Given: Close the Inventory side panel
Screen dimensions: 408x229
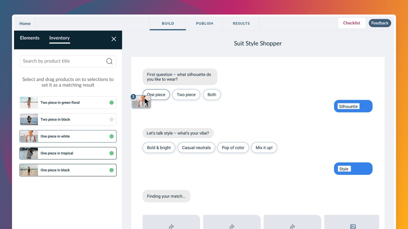Looking at the screenshot, I should [x=114, y=39].
